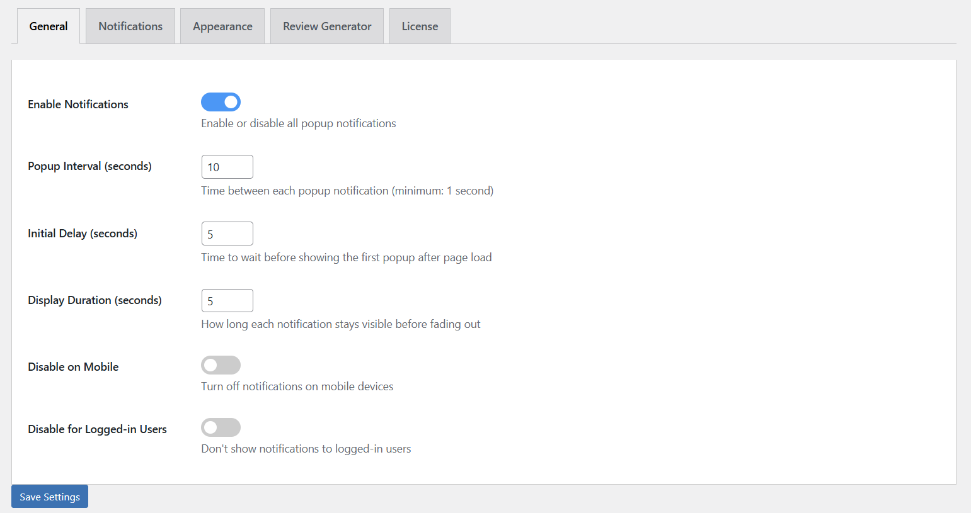This screenshot has width=971, height=513.
Task: Select the Review Generator tab
Action: click(x=326, y=26)
